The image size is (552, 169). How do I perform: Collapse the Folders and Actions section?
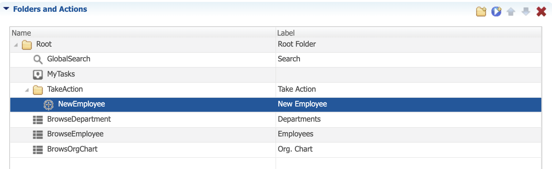6,9
